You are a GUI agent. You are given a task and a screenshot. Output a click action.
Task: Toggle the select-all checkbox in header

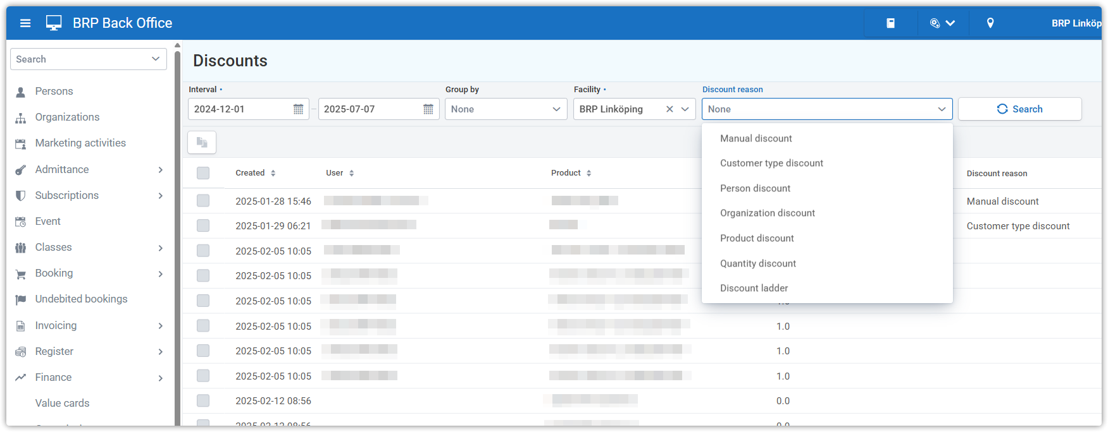[203, 173]
